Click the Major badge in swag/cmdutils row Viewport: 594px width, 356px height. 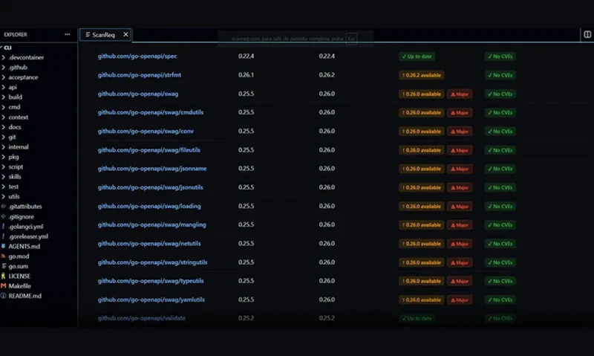pyautogui.click(x=460, y=113)
